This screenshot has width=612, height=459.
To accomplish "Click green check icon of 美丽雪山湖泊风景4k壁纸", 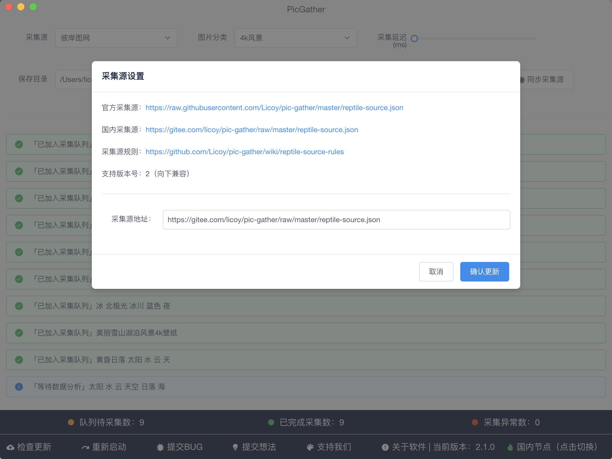I will tap(19, 333).
